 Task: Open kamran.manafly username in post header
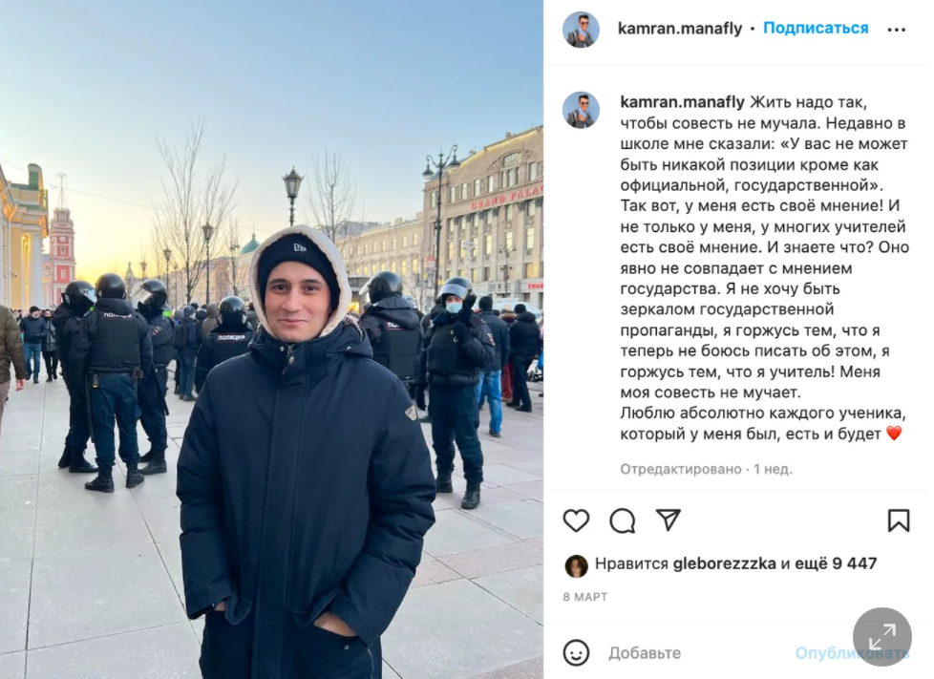point(680,28)
